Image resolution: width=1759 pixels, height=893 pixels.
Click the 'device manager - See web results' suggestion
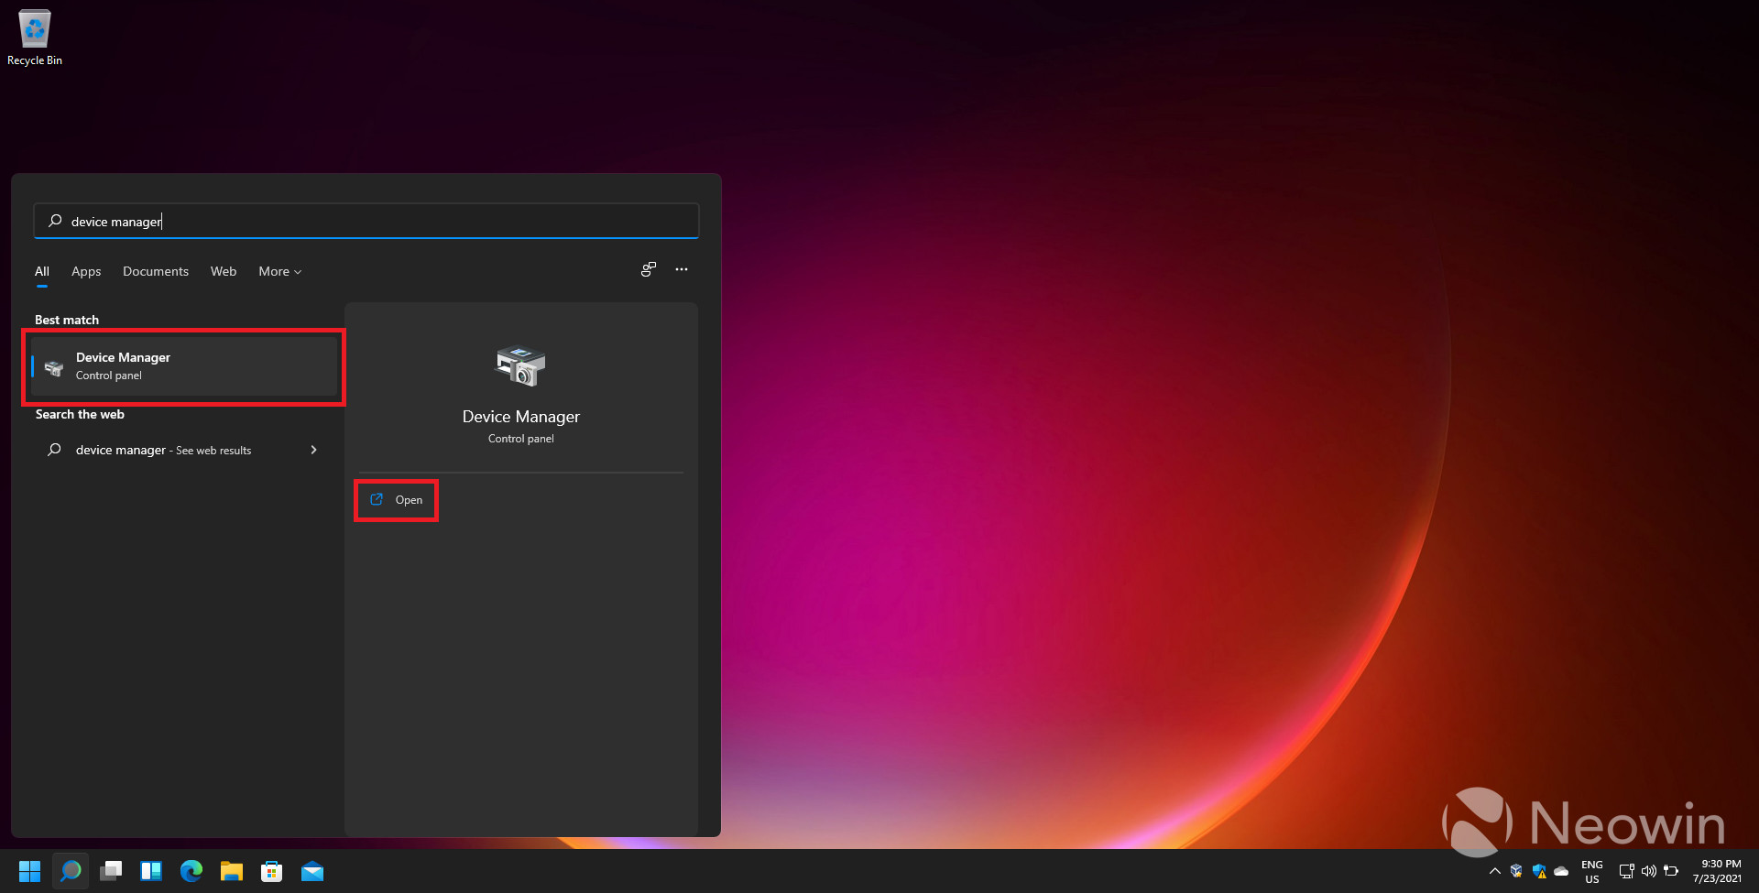pyautogui.click(x=184, y=450)
